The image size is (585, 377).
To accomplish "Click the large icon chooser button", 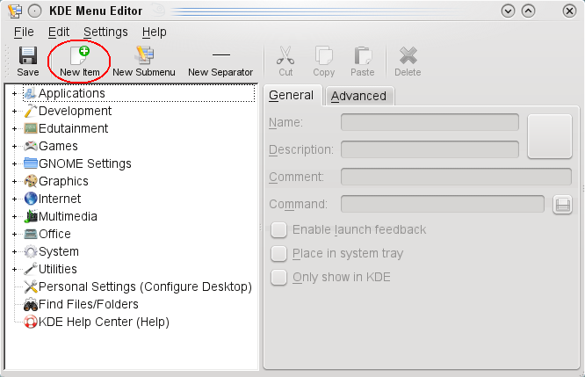I will tap(550, 136).
